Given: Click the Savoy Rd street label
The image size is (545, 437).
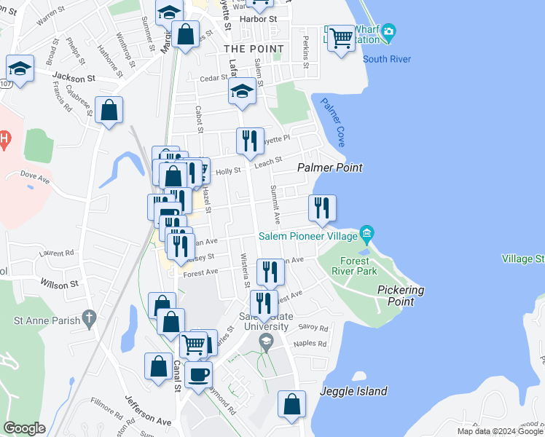Looking at the screenshot, I should pyautogui.click(x=313, y=327).
